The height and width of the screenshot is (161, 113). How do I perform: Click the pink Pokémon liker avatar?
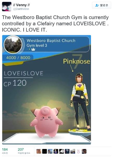[78, 151]
